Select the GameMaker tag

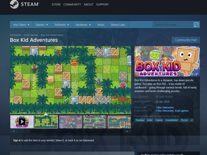[172, 120]
